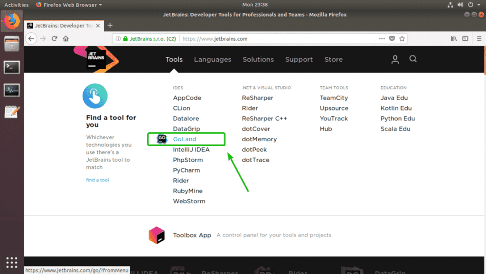This screenshot has width=486, height=274.
Task: Select the Tools navigation menu
Action: click(x=174, y=59)
